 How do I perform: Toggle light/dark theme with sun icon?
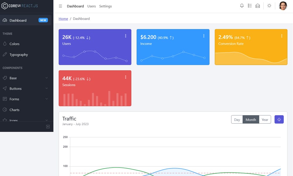coord(269,6)
